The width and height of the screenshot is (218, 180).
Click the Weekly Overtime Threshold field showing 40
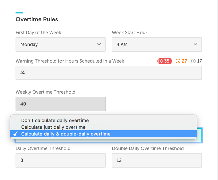pyautogui.click(x=60, y=104)
